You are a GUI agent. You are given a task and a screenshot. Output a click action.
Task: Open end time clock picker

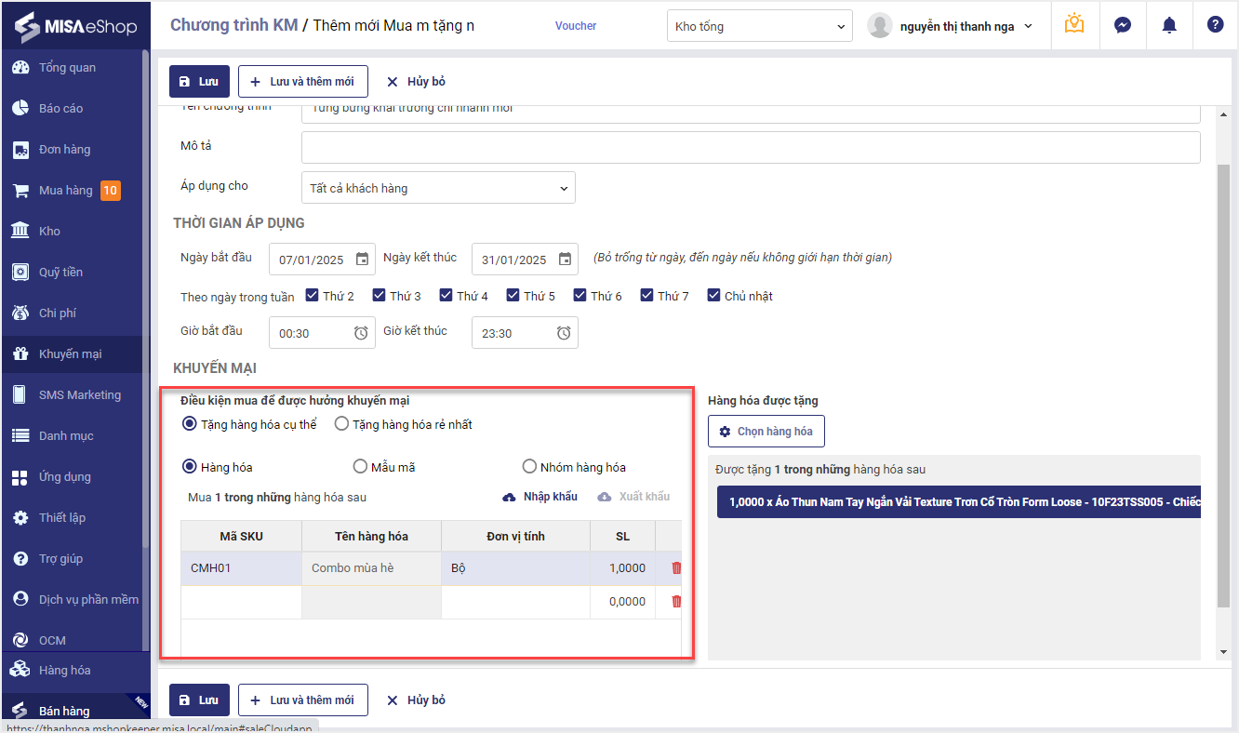pyautogui.click(x=564, y=333)
